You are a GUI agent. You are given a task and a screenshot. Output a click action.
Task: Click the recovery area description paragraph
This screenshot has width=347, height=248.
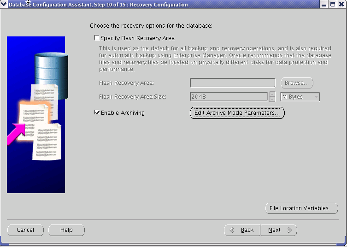click(x=215, y=59)
